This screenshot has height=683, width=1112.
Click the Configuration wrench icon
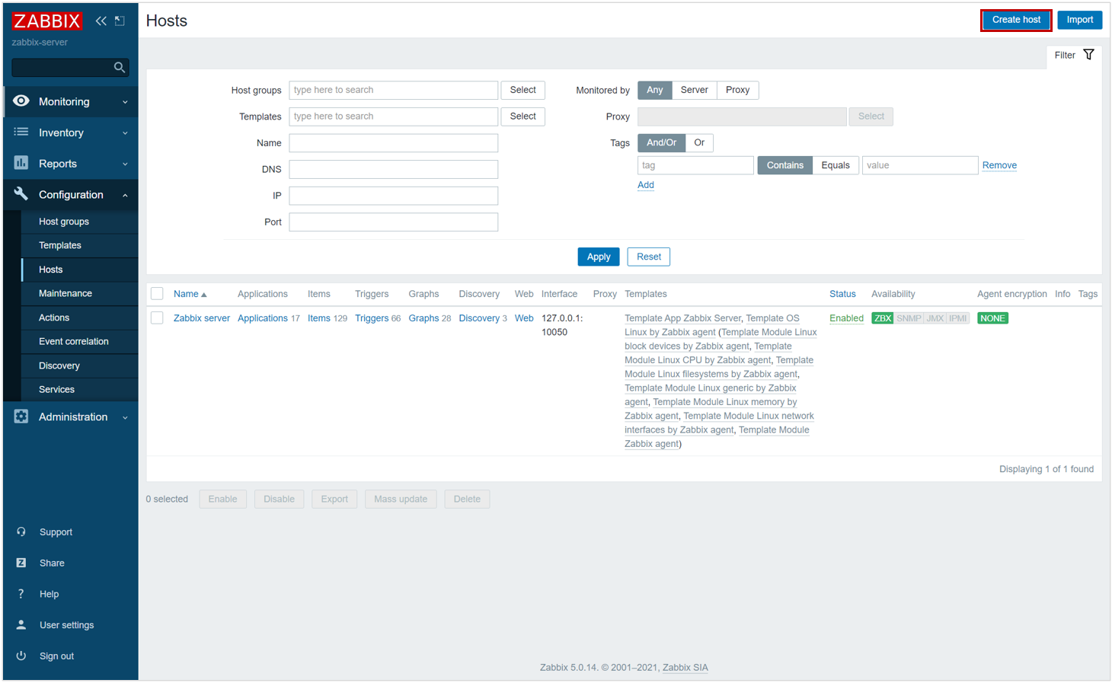pos(21,194)
